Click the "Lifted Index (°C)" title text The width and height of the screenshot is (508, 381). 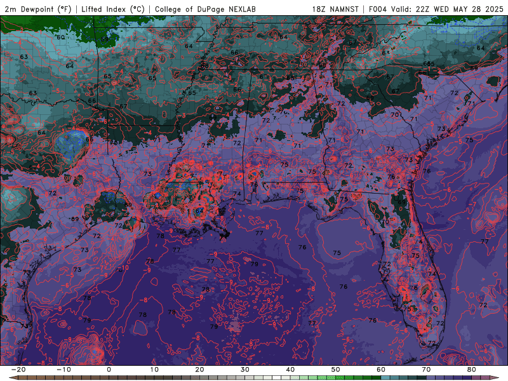113,9
